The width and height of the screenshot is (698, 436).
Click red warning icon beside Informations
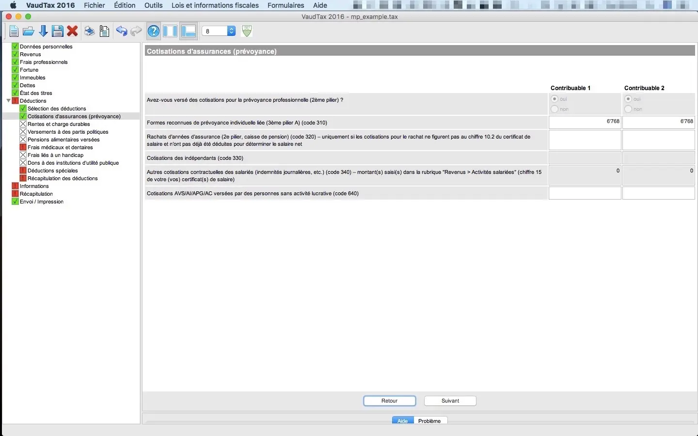[15, 186]
